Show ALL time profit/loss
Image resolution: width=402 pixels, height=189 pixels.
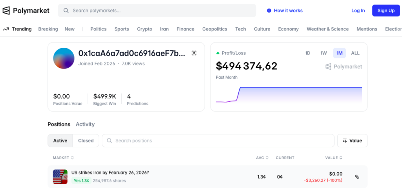355,53
